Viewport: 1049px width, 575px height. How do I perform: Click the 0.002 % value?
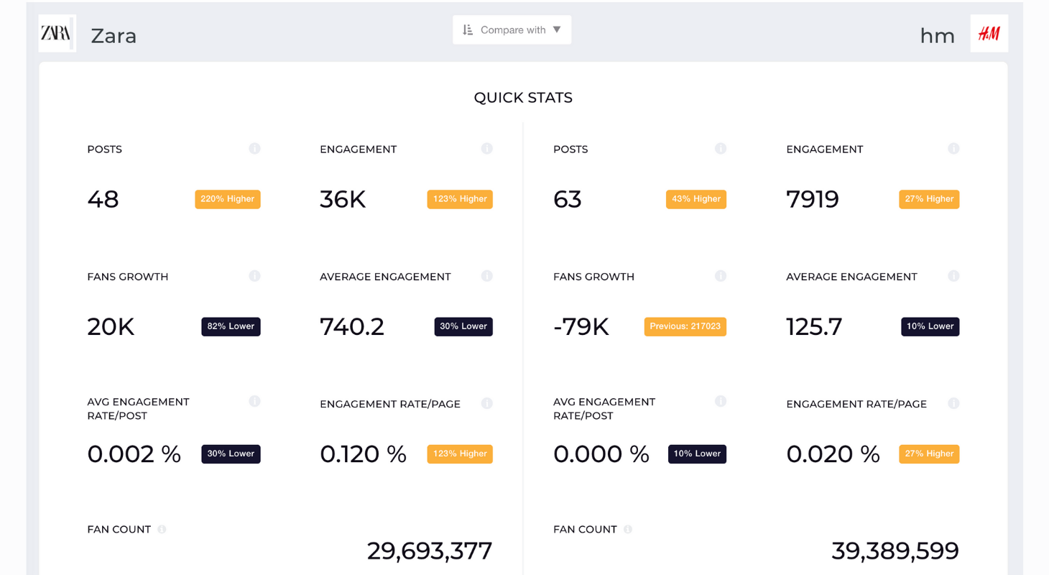coord(134,454)
